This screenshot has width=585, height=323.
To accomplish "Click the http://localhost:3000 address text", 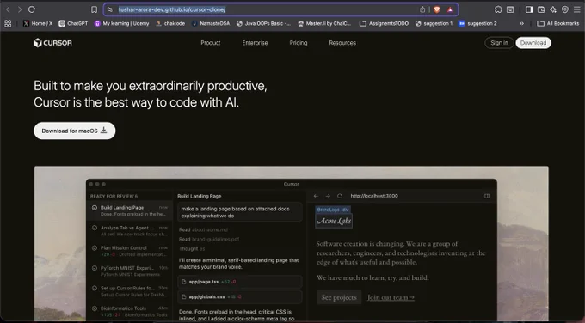I will 374,196.
